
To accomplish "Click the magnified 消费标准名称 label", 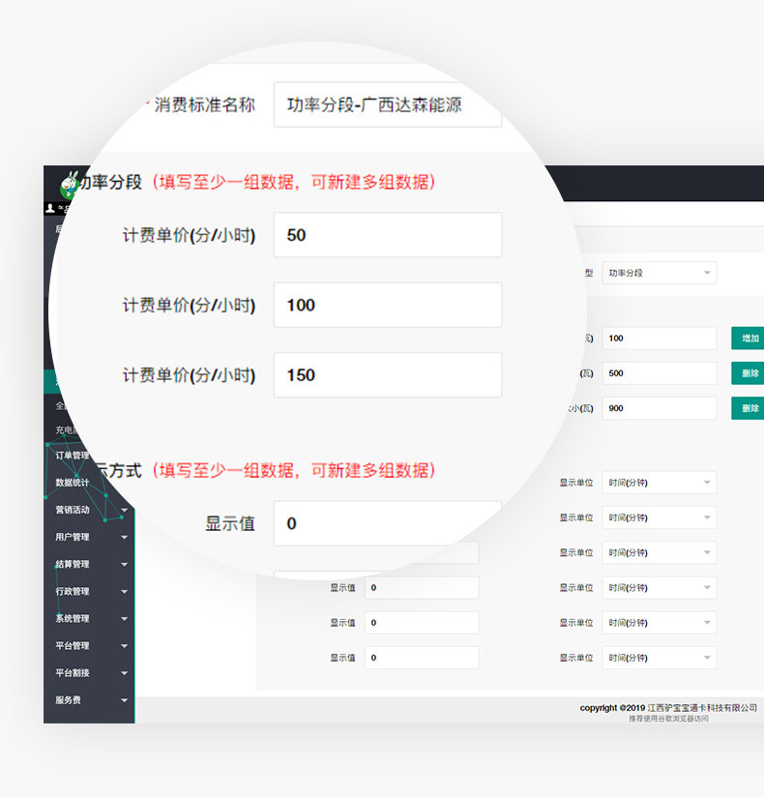I will click(204, 104).
